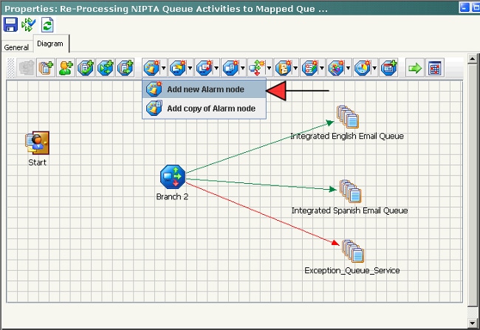Select the Branch 2 node
This screenshot has width=480, height=330.
coord(173,176)
